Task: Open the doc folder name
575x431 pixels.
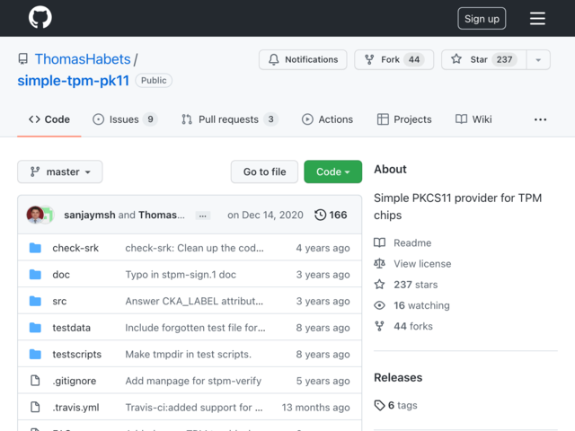Action: (61, 275)
